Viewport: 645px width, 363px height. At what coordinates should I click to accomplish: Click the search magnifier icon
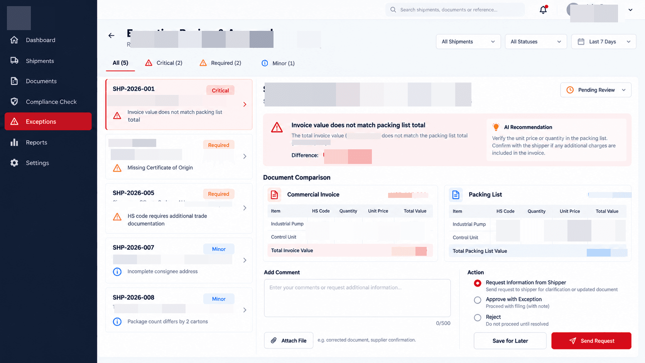coord(393,10)
